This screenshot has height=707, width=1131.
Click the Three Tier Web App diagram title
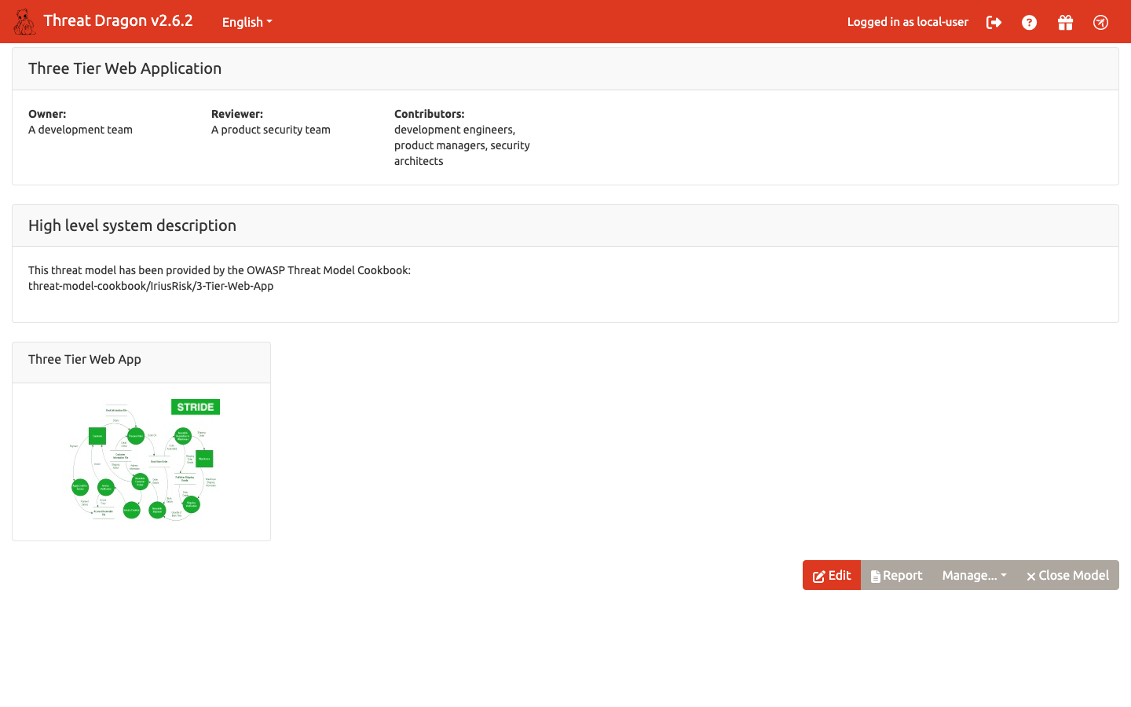pyautogui.click(x=85, y=359)
